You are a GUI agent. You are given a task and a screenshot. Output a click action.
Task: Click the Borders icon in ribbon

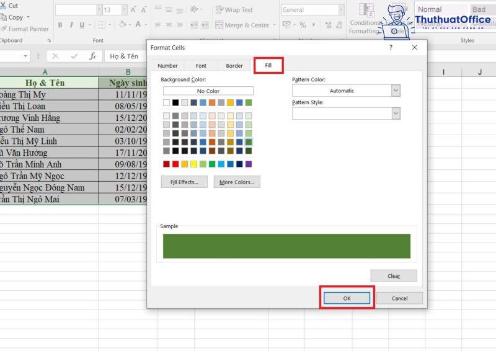pyautogui.click(x=102, y=25)
